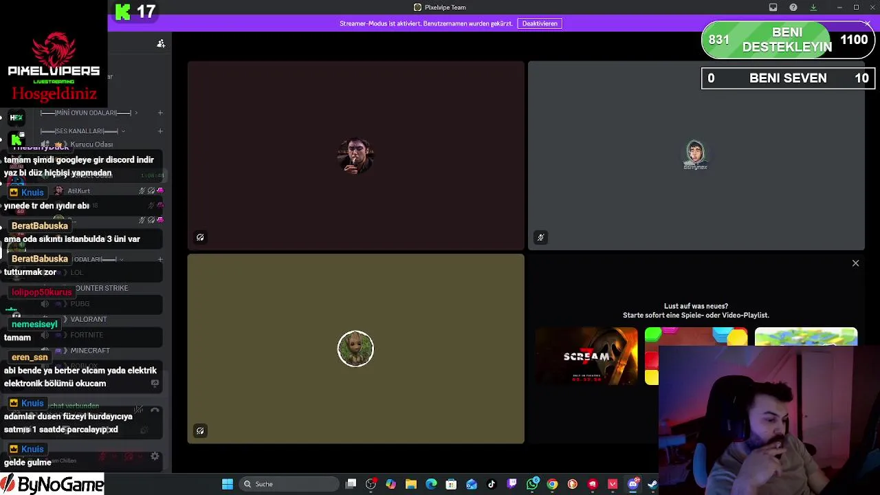The height and width of the screenshot is (495, 880).
Task: Click the Knuis username in the 'gelde gulme' message
Action: tap(32, 449)
